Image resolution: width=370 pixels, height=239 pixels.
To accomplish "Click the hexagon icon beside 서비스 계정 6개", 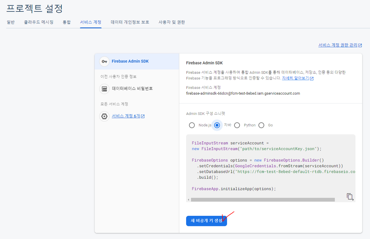I will coord(104,116).
